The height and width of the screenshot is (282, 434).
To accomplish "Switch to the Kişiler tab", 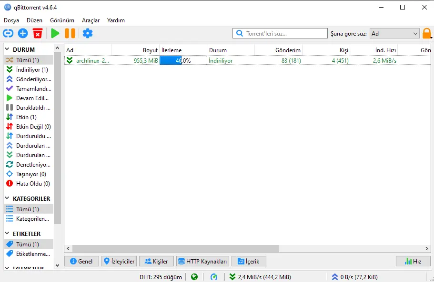I will [156, 261].
